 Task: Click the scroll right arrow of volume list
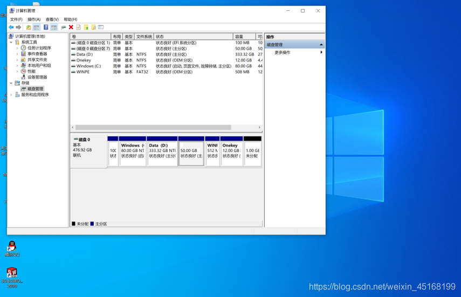pyautogui.click(x=259, y=127)
